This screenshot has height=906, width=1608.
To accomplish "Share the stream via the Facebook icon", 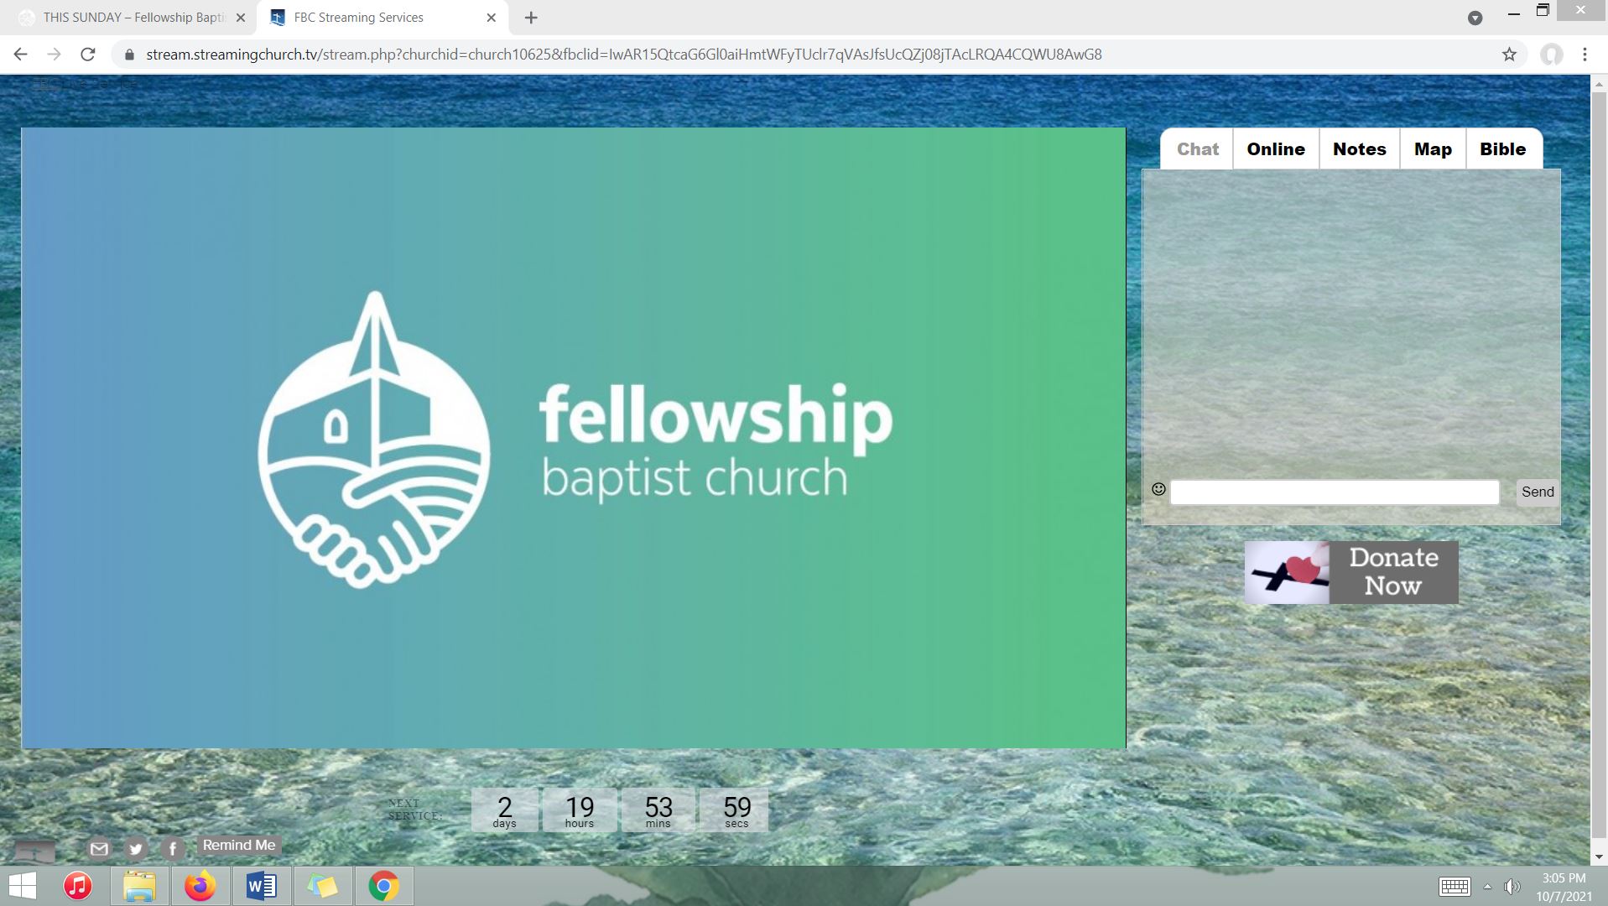I will (173, 849).
